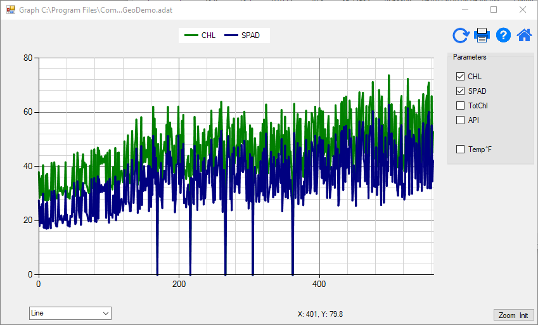Click the 200 label on the x-axis
Image resolution: width=538 pixels, height=325 pixels.
[179, 284]
